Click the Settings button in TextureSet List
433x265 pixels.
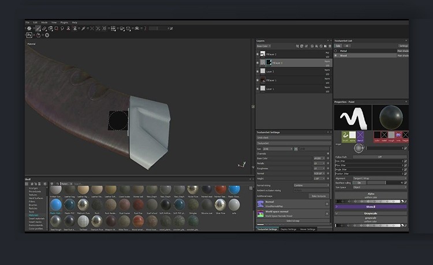click(x=404, y=46)
